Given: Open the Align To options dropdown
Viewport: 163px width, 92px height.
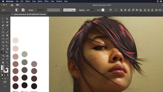Looking at the screenshot, I should coord(116,10).
